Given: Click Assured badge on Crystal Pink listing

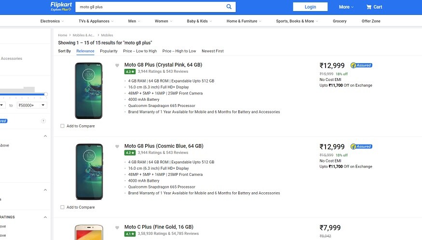Looking at the screenshot, I should 361,65.
